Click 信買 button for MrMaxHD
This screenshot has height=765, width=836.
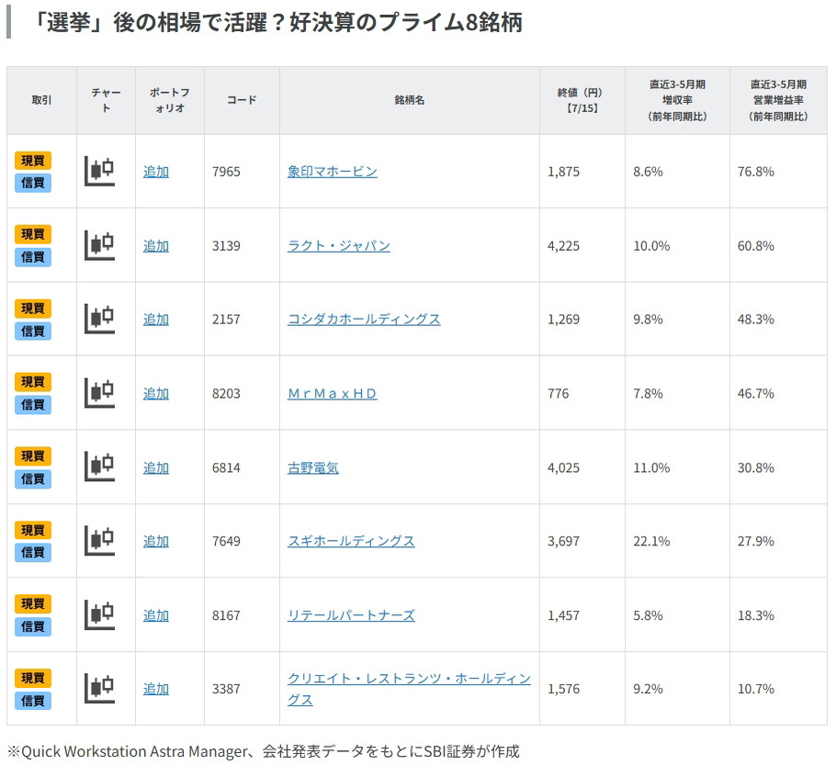[33, 405]
